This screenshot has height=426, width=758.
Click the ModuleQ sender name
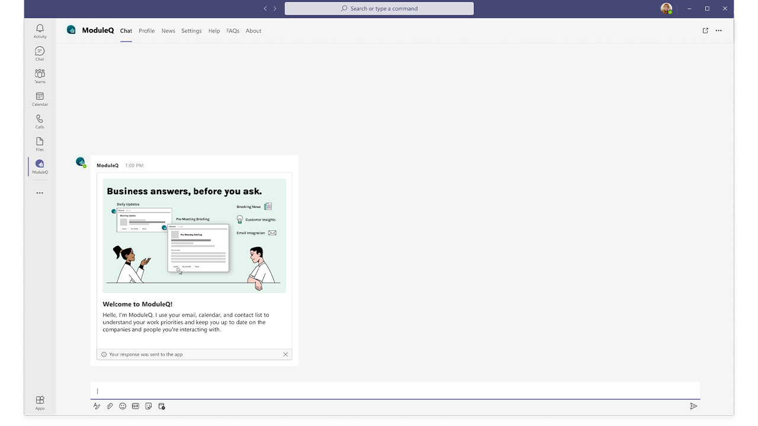(108, 166)
